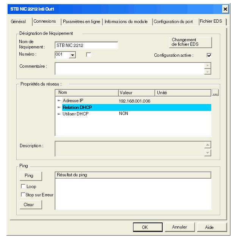Open the Numéro dropdown arrow

[72, 55]
